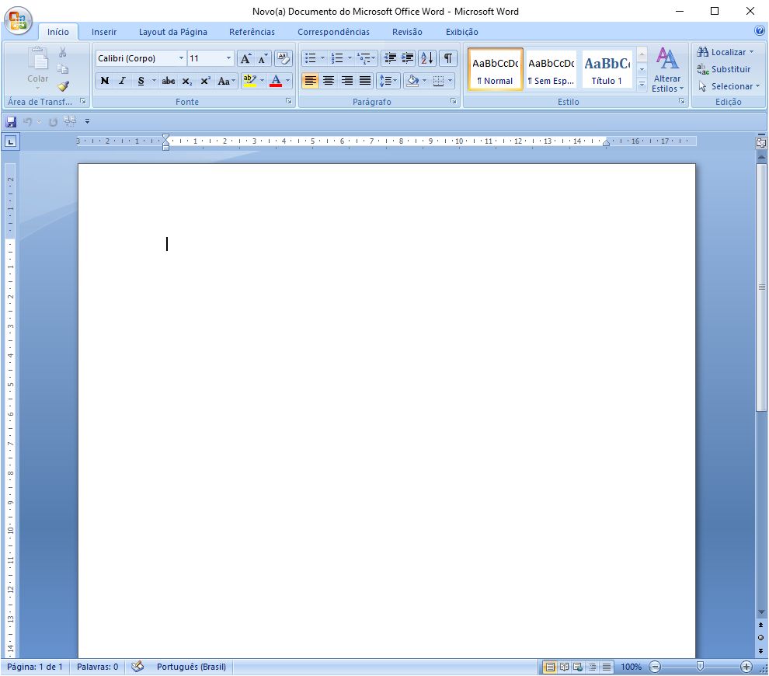Click the Undo icon in quick access toolbar

click(27, 121)
